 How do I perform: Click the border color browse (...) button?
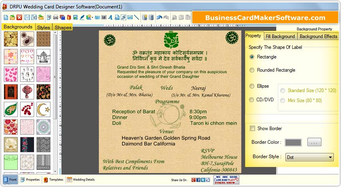314,142
